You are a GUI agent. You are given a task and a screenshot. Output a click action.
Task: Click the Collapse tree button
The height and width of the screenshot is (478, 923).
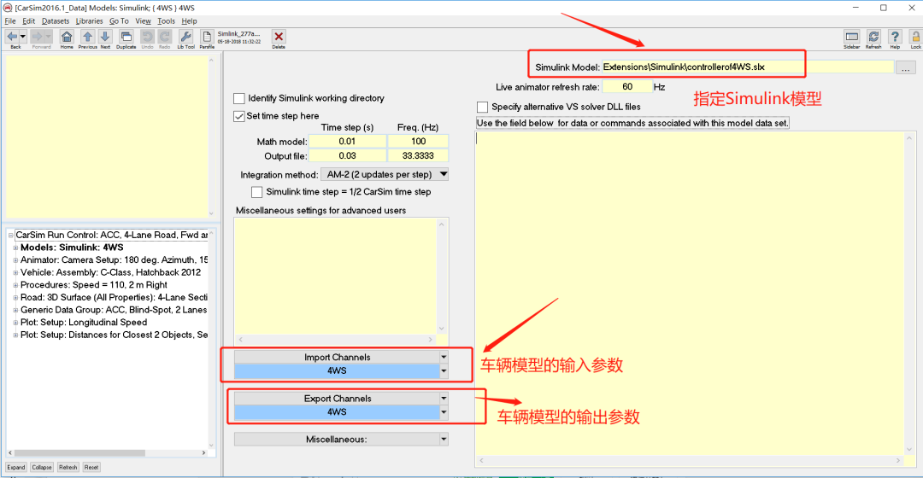(x=42, y=468)
